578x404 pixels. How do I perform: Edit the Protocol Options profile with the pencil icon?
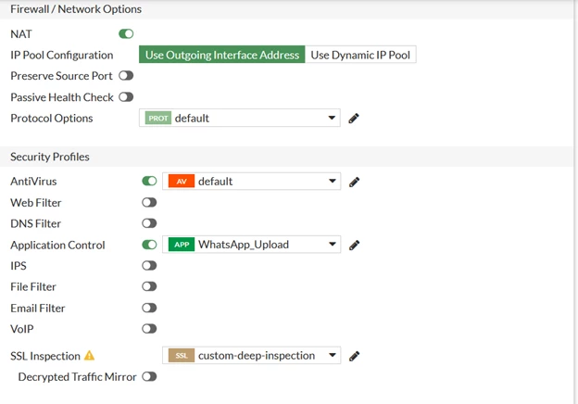point(354,119)
